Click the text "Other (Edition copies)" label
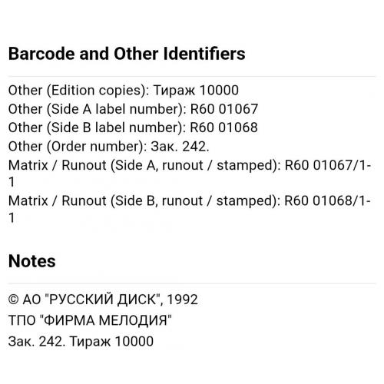This screenshot has height=384, width=384. pyautogui.click(x=78, y=91)
